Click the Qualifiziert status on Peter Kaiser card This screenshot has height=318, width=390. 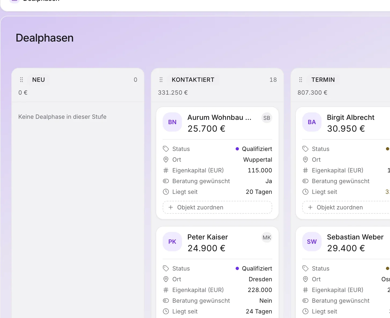[x=254, y=268]
